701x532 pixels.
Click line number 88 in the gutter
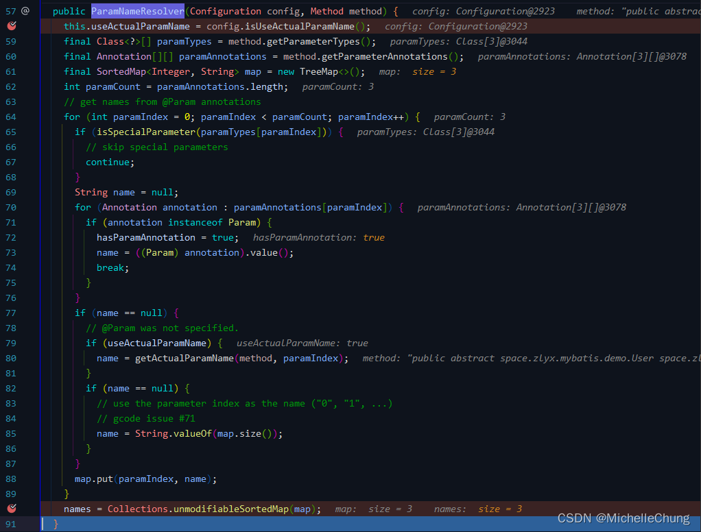click(x=11, y=479)
